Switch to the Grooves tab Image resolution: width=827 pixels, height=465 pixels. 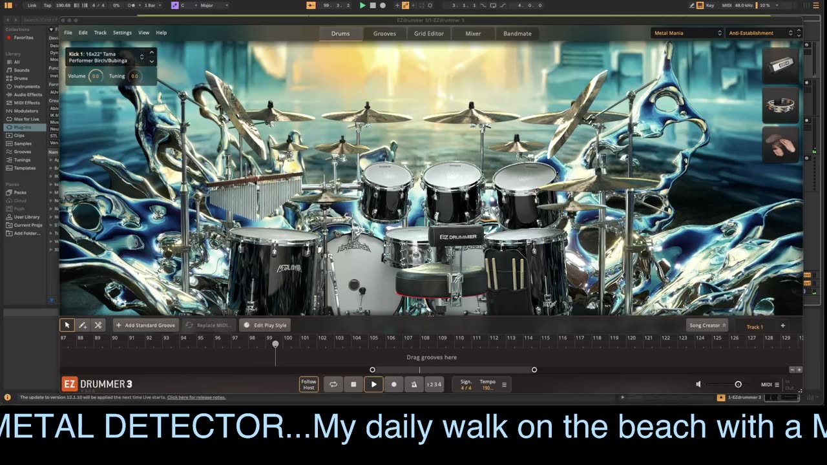(384, 34)
